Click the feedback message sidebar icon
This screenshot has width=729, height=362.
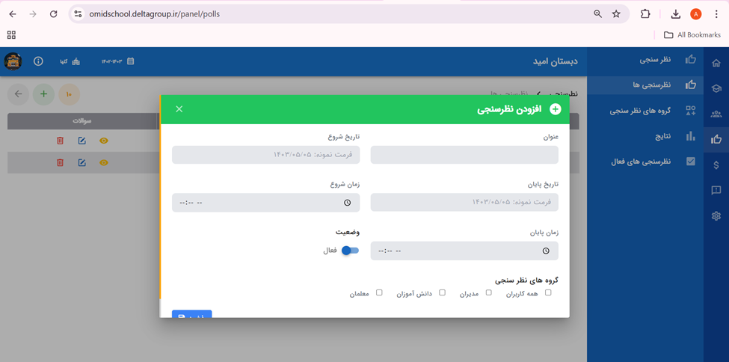point(716,190)
